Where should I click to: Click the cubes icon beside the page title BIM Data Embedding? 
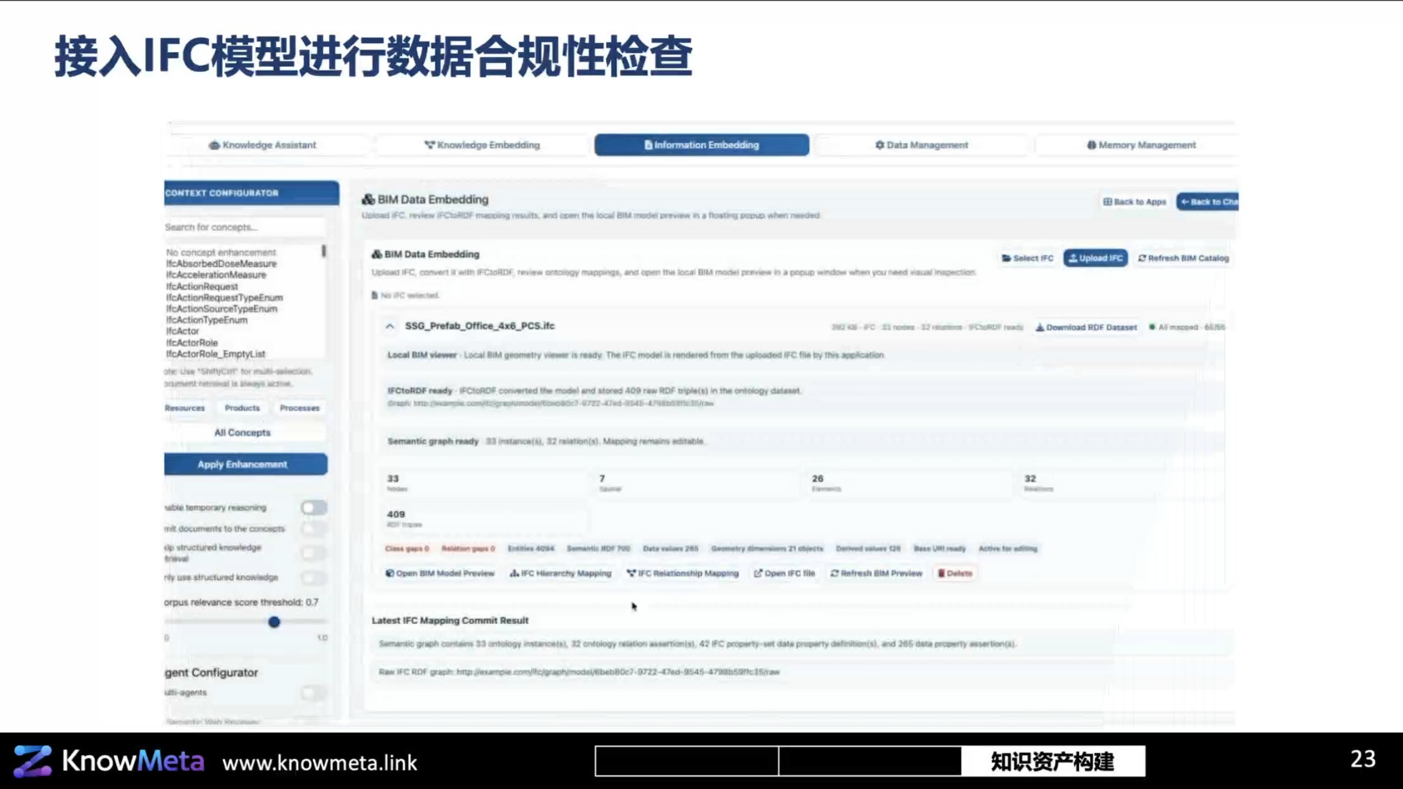point(368,199)
